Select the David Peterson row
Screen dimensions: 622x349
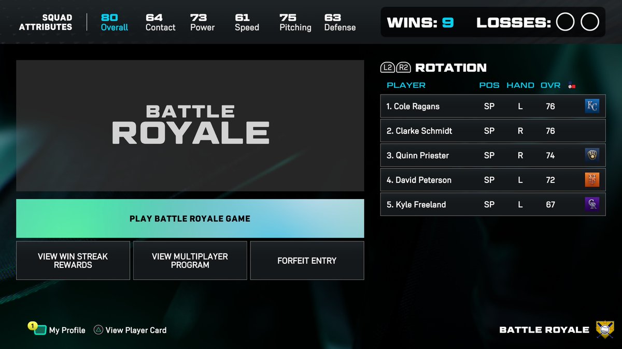493,180
